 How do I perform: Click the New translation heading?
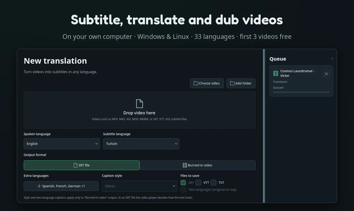pos(55,61)
